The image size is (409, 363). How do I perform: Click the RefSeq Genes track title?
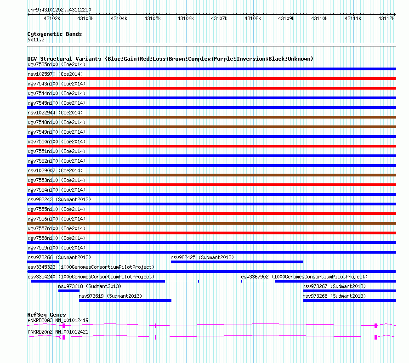point(46,315)
